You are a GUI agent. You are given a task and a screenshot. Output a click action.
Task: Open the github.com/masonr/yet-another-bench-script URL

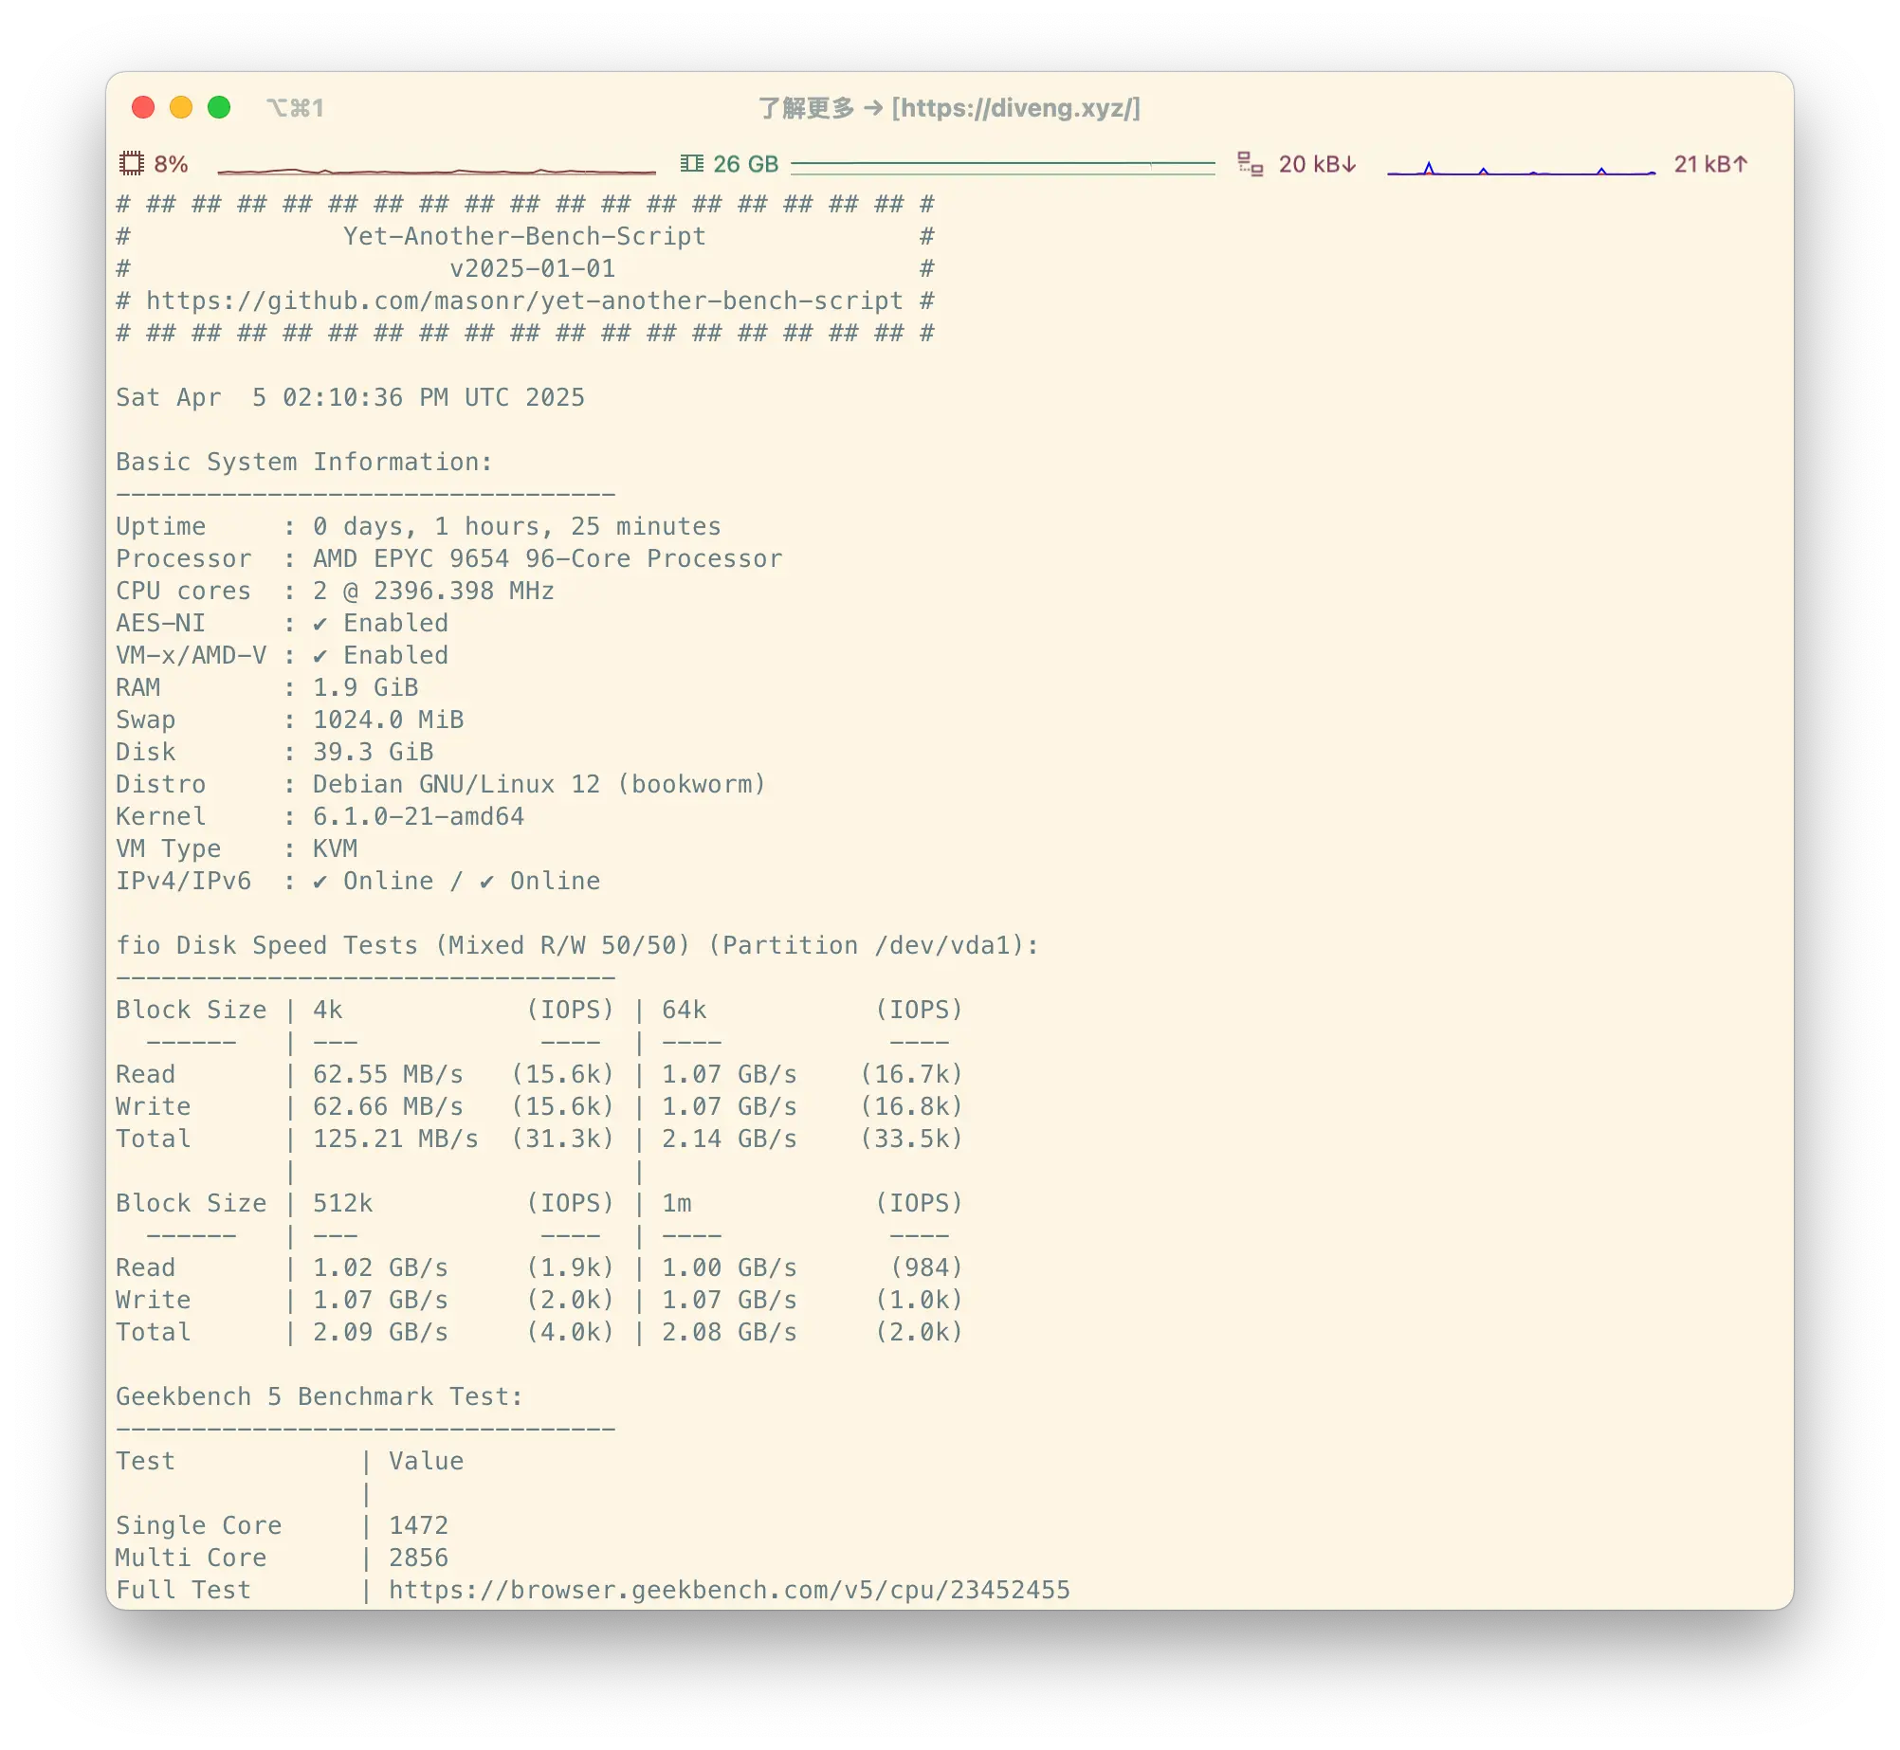pos(524,301)
